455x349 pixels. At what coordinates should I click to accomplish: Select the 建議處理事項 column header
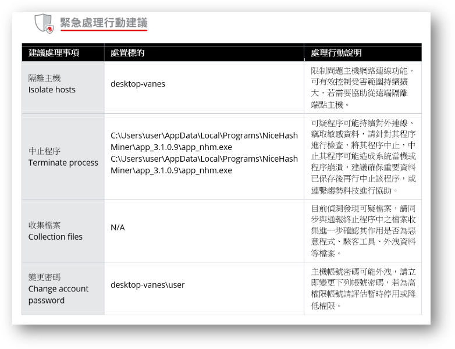tap(54, 54)
